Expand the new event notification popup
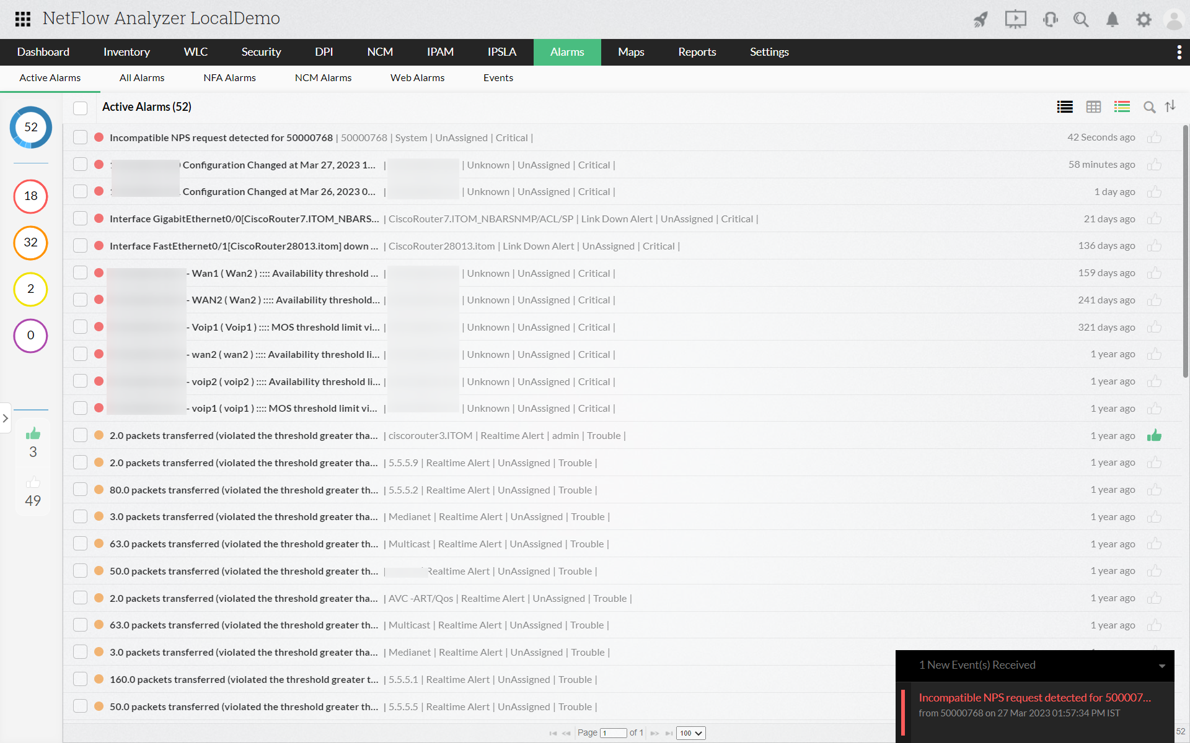The height and width of the screenshot is (743, 1190). pos(1163,665)
